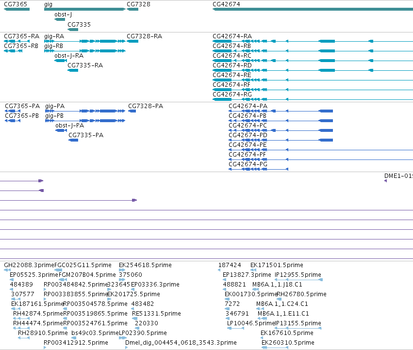Open the CG42674-RB transcript label
The width and height of the screenshot is (413, 350).
point(232,46)
